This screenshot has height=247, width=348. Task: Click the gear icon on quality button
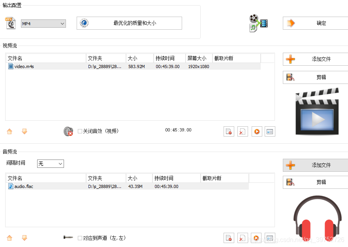84,23
